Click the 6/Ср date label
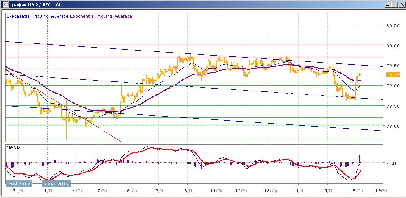This screenshot has width=406, height=198. (132, 191)
